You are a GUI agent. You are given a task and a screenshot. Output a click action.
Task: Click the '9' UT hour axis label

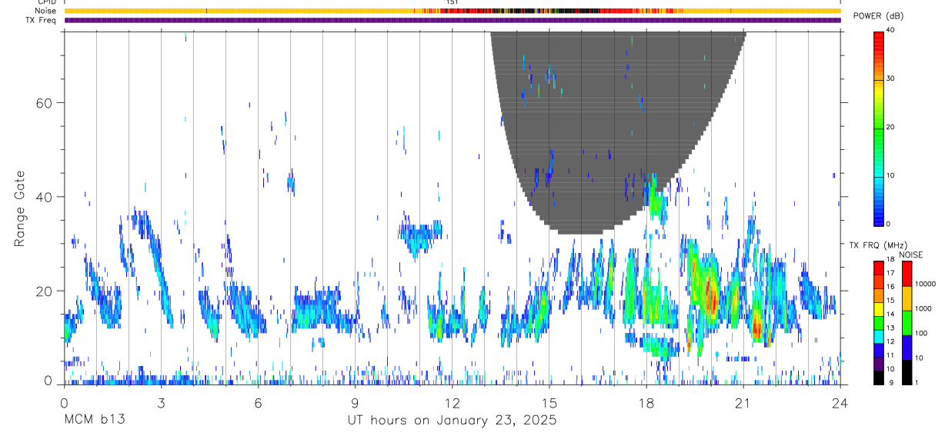pyautogui.click(x=355, y=402)
